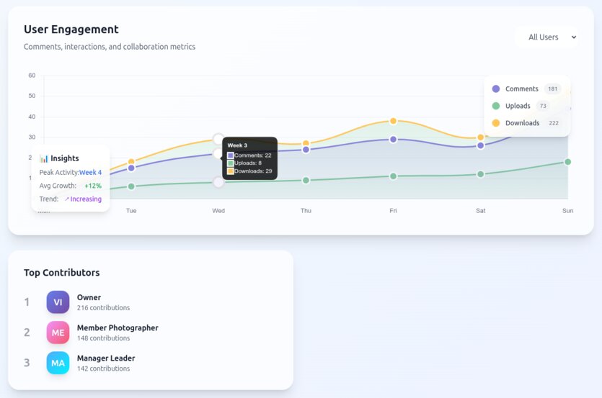The width and height of the screenshot is (602, 398).
Task: Click the Week 3 tooltip title
Action: click(237, 145)
